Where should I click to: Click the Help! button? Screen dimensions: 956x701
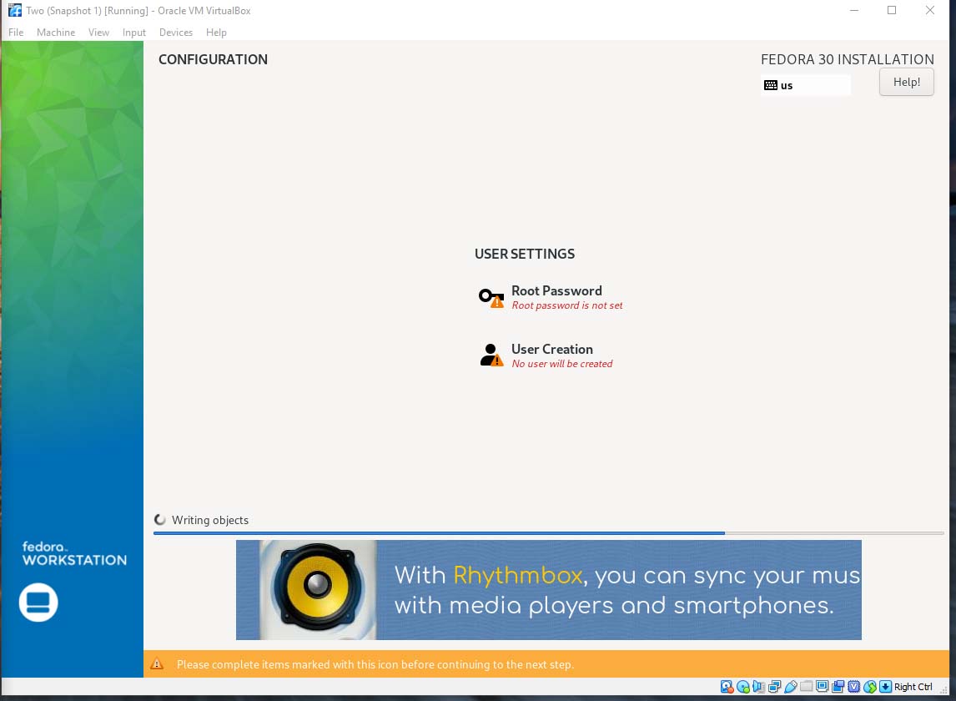(907, 83)
